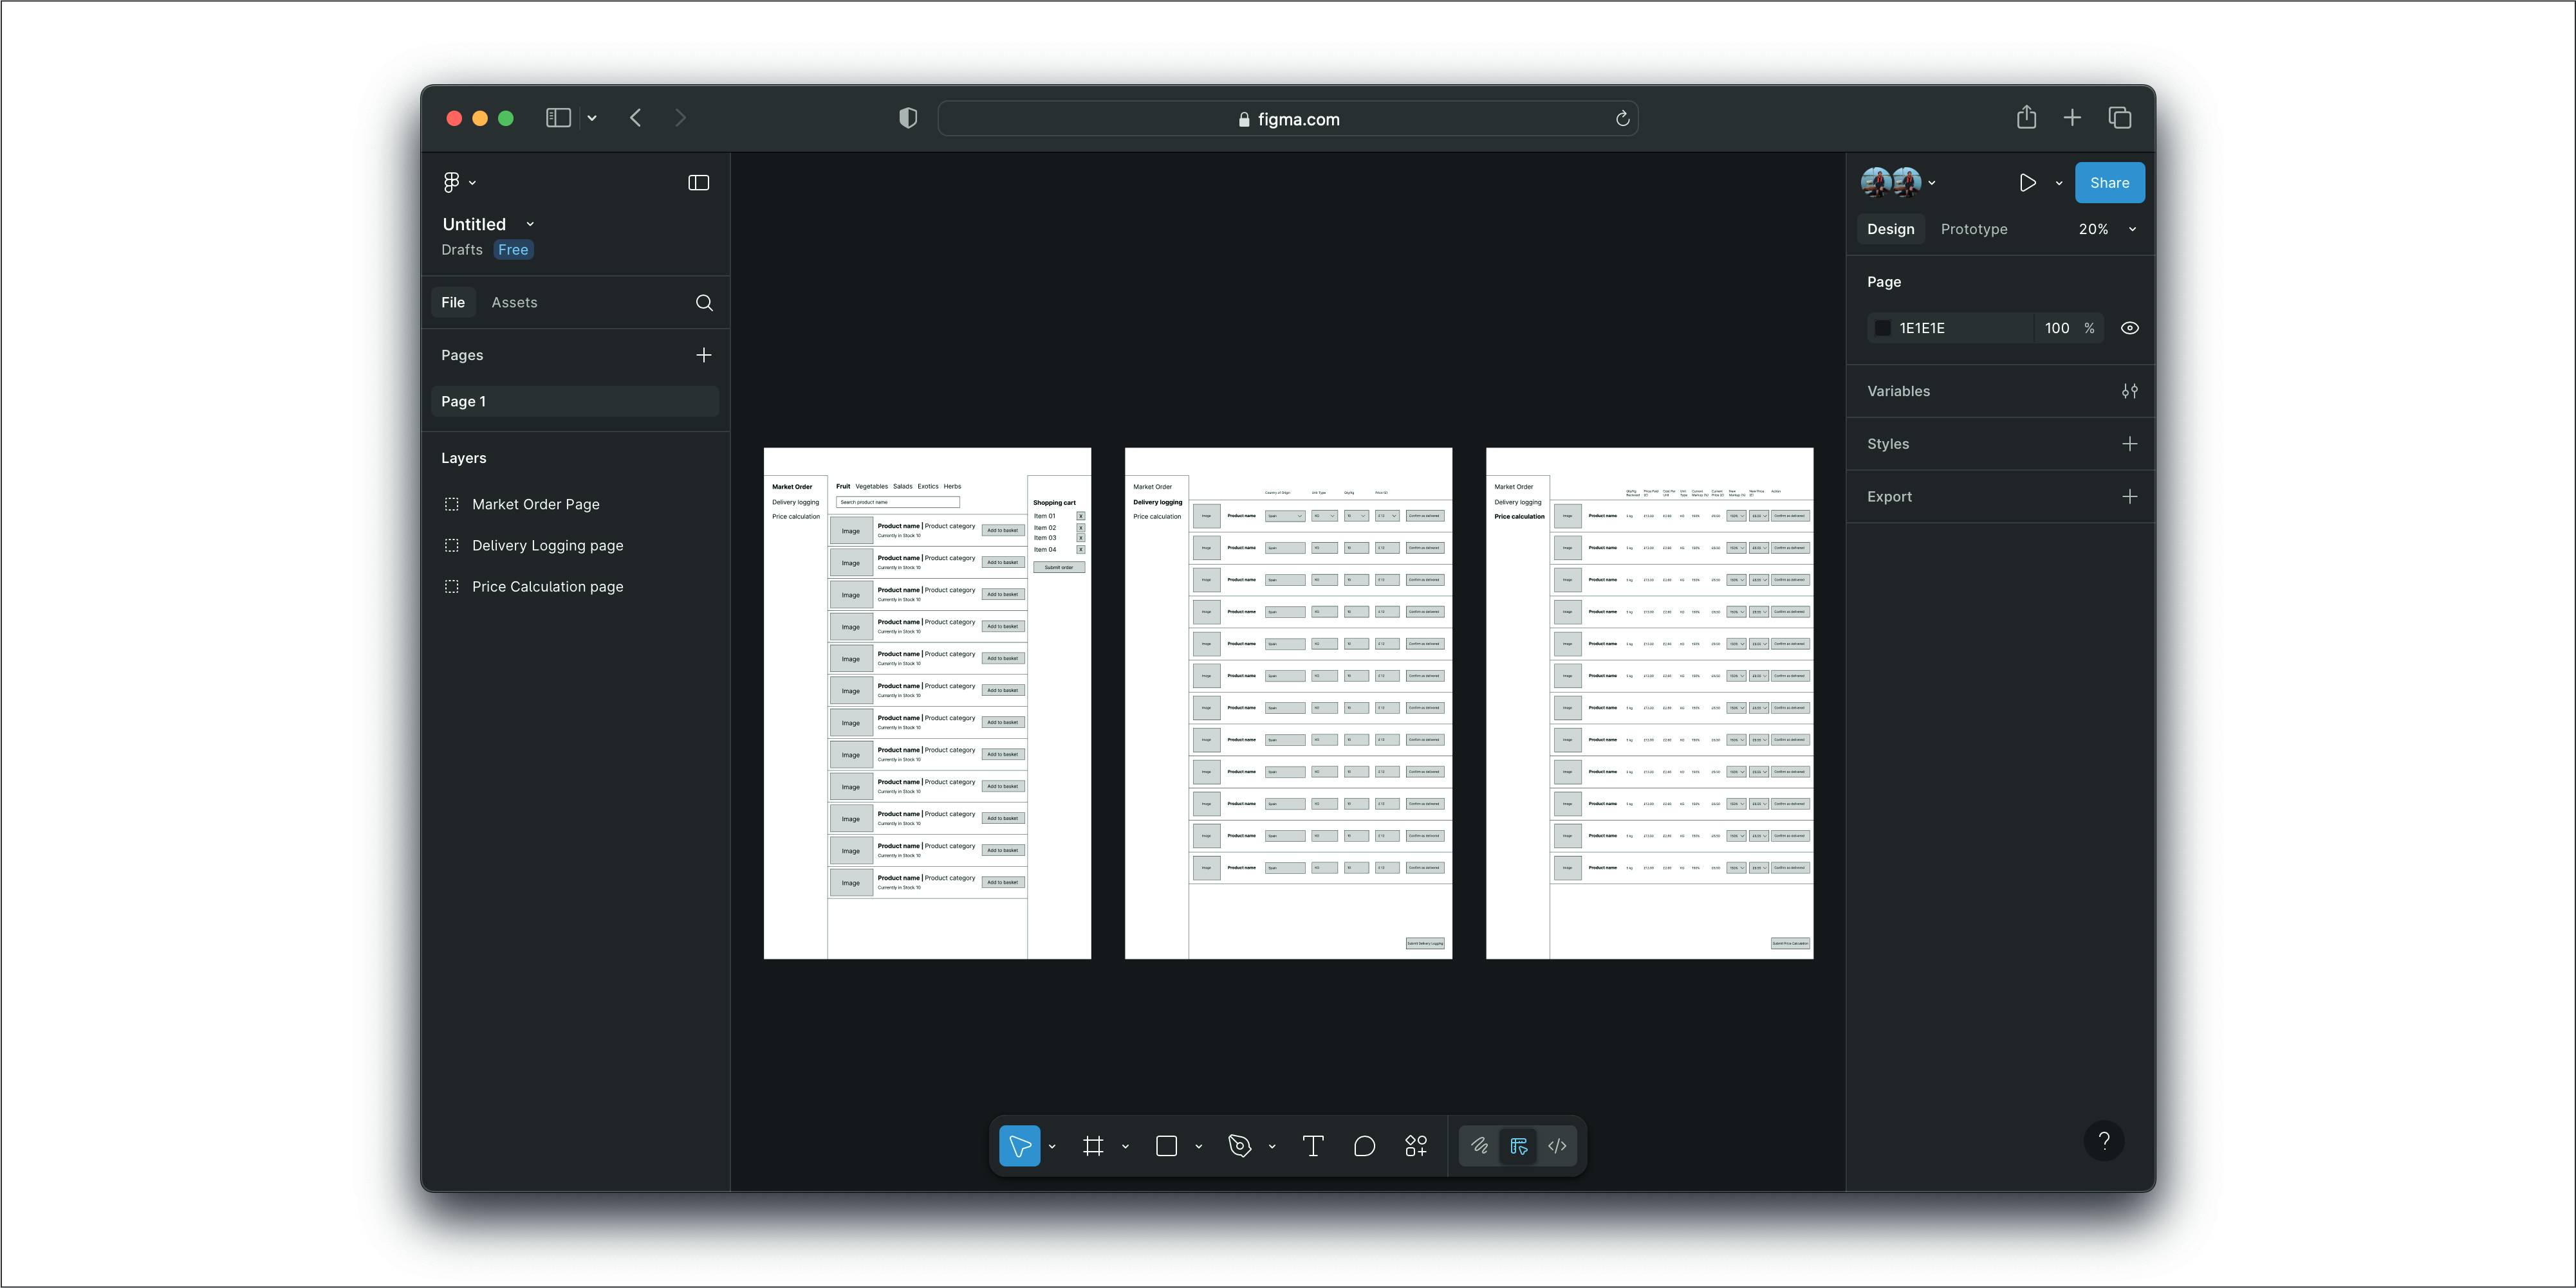This screenshot has width=2576, height=1288.
Task: Add a new page with plus
Action: click(704, 355)
